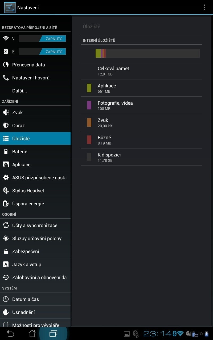Tap the clock in status bar
This screenshot has width=213, height=340.
tap(157, 334)
